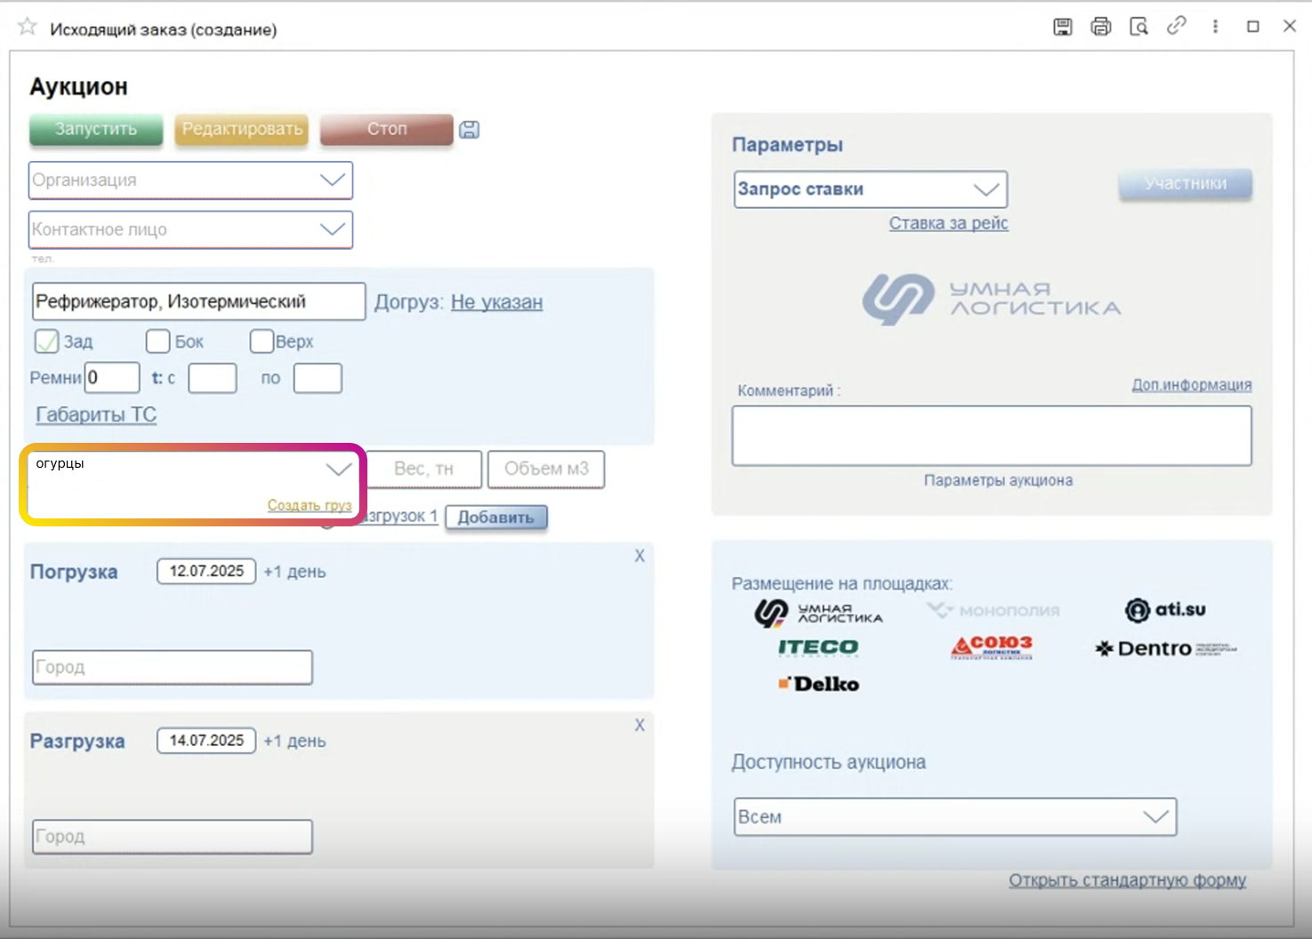
Task: Click the Рефрижератор, Изотермический body type field
Action: tap(198, 301)
